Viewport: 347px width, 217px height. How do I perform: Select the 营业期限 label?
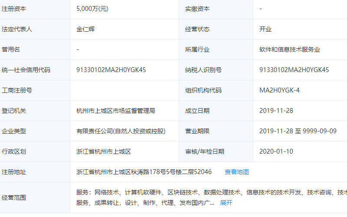(197, 131)
